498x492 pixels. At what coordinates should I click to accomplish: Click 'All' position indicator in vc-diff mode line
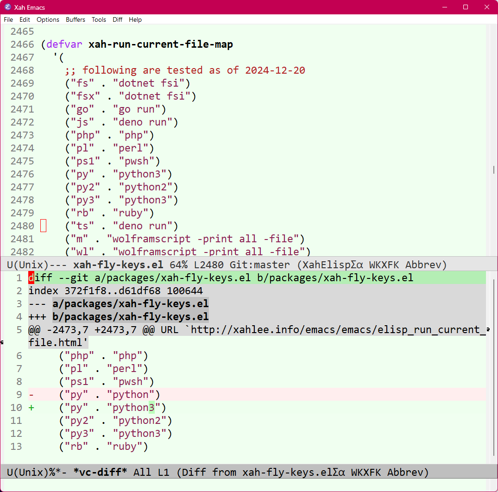pyautogui.click(x=142, y=472)
